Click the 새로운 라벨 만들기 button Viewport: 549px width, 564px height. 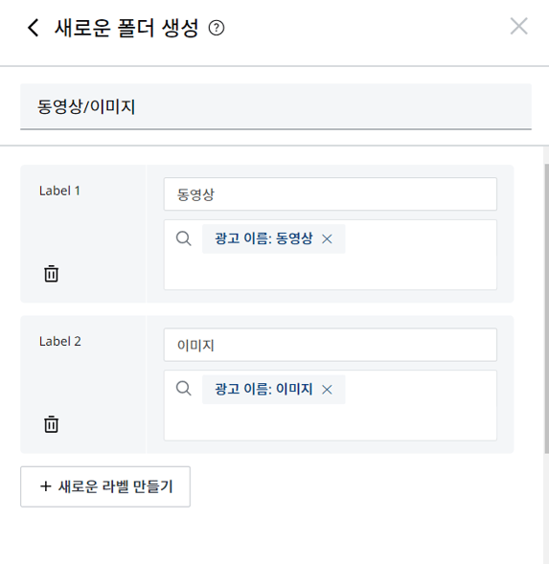105,486
